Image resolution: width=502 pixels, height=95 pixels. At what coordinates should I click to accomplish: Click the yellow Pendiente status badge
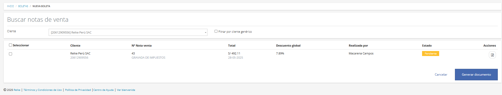[x=430, y=53]
